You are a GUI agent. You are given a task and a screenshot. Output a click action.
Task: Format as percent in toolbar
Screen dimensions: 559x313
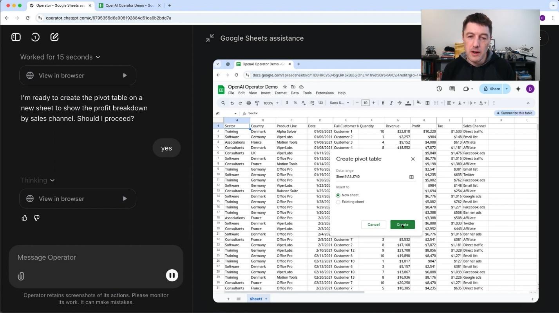coord(295,103)
